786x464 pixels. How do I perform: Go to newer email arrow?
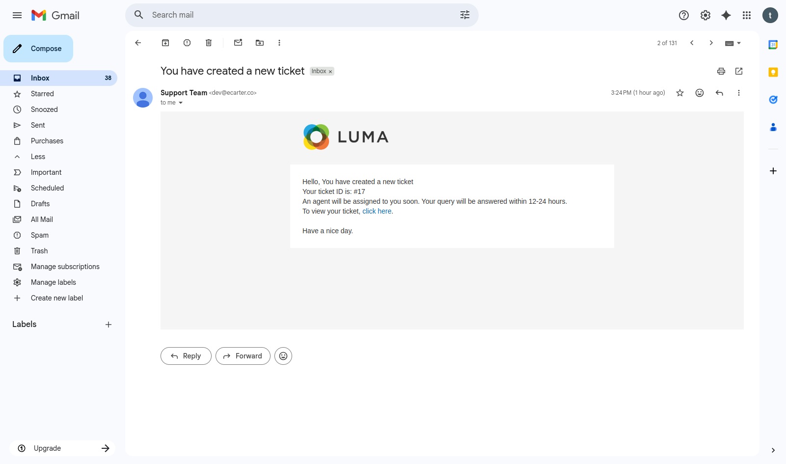692,43
